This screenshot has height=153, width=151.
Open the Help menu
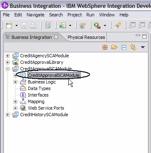click(124, 15)
